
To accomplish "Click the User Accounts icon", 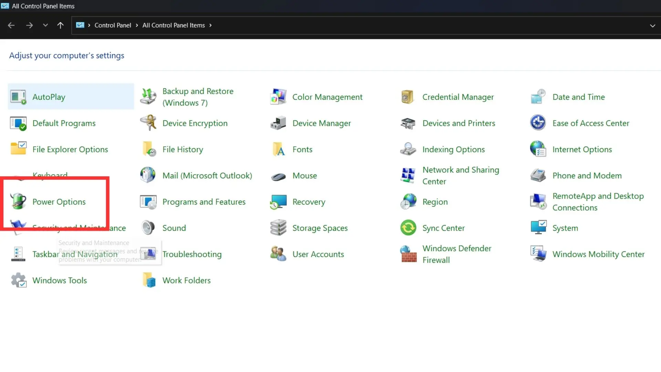I will click(x=278, y=254).
